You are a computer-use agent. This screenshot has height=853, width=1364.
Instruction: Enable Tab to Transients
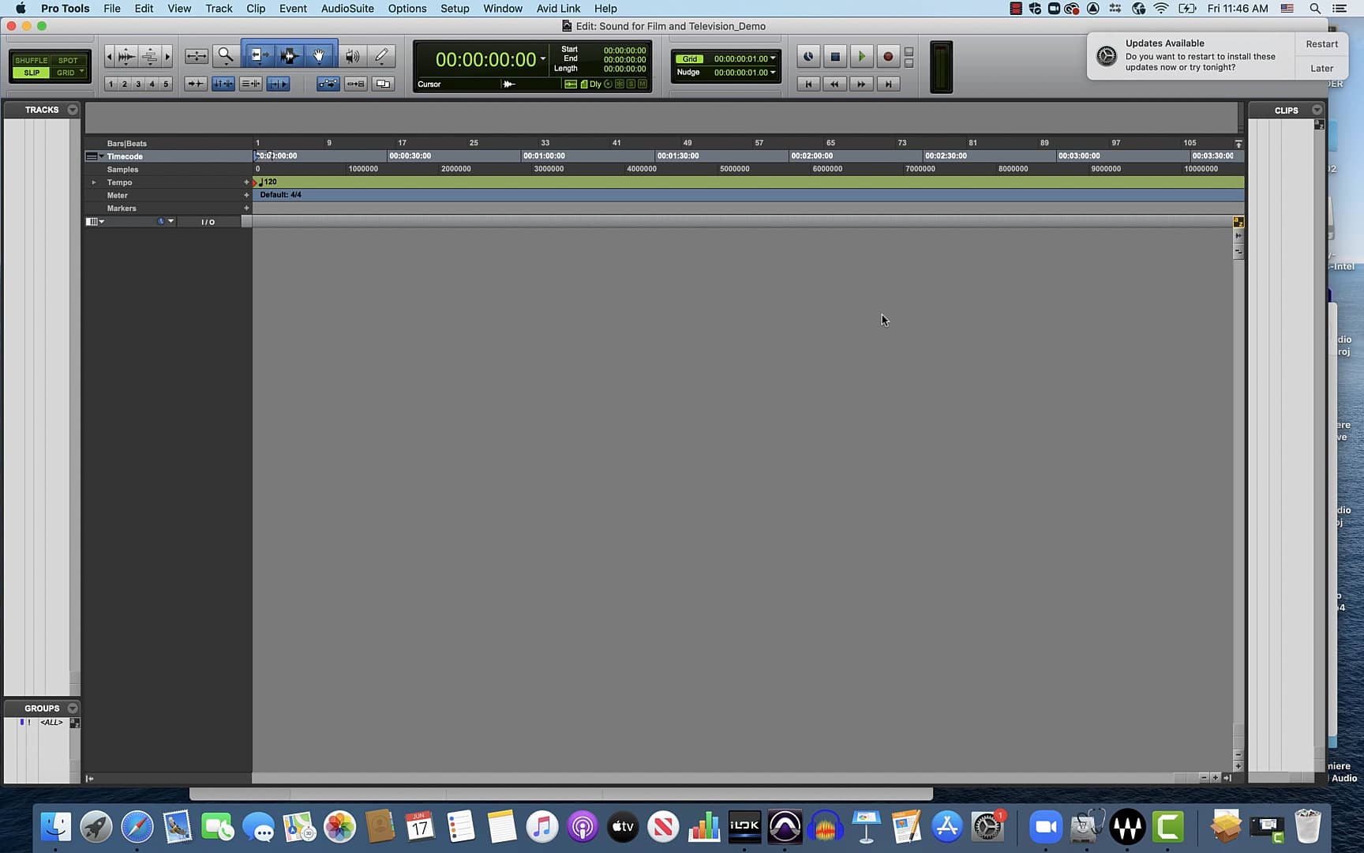tap(195, 83)
